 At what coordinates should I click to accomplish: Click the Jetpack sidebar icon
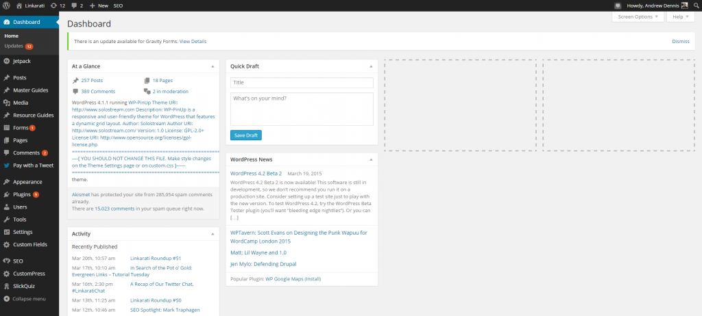click(7, 61)
